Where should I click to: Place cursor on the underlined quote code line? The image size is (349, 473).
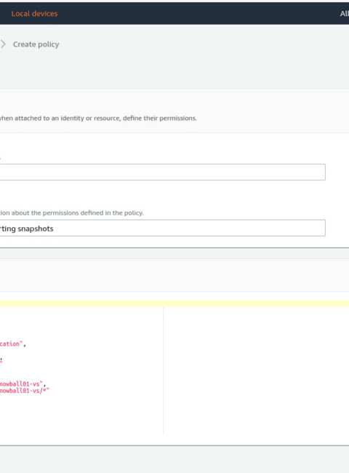tap(1, 359)
